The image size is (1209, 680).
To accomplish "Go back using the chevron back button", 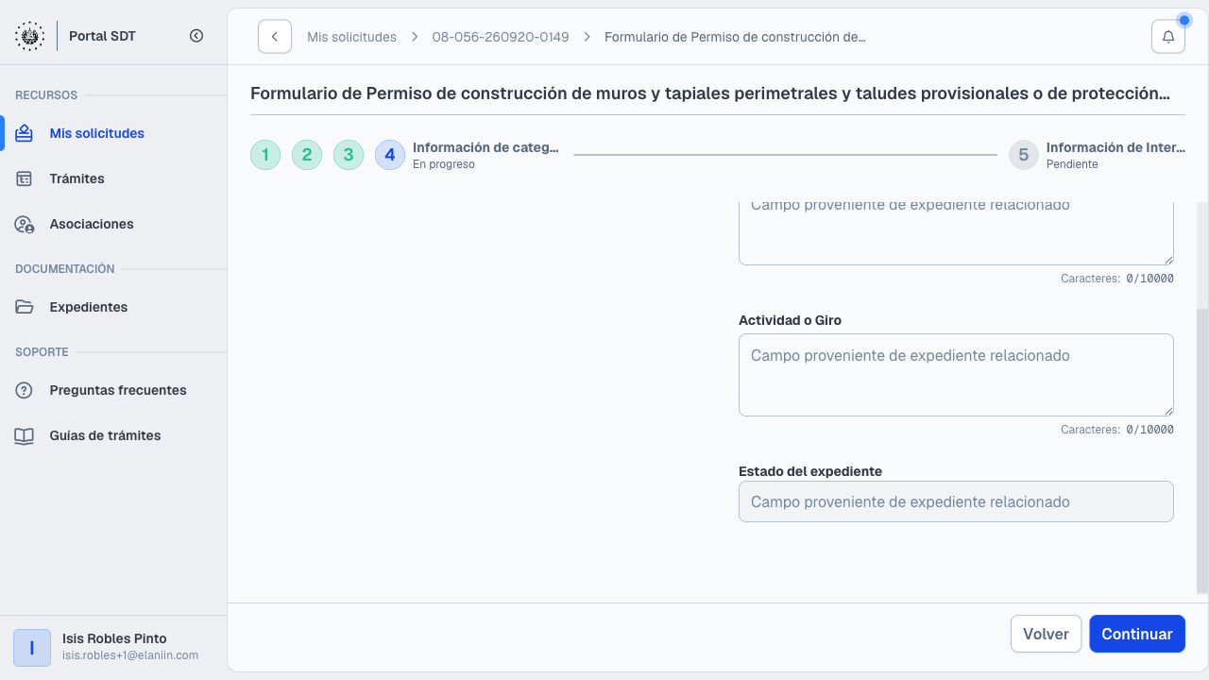I will tap(275, 37).
